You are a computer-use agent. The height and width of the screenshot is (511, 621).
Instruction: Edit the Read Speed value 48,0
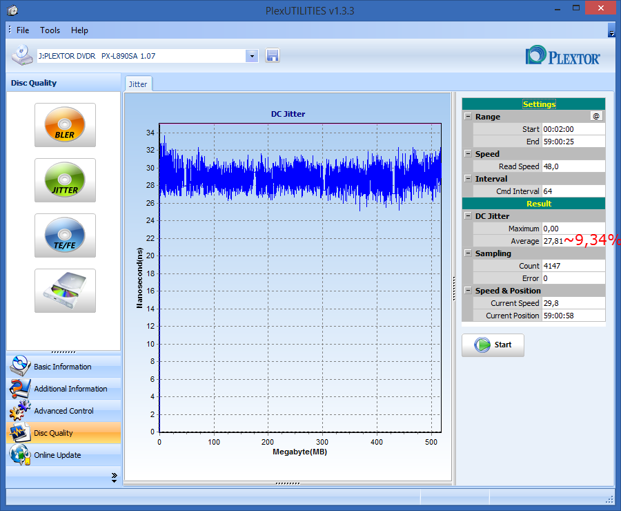pos(573,166)
